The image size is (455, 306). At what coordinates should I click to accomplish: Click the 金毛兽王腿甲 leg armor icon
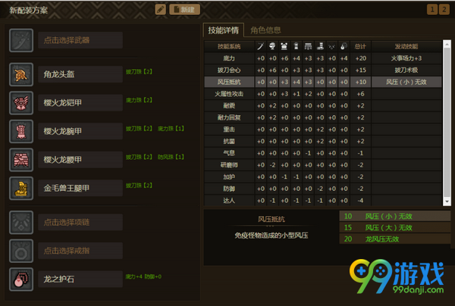click(21, 188)
